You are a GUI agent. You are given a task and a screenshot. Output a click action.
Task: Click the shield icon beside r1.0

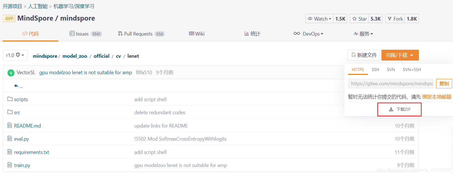pyautogui.click(x=18, y=55)
